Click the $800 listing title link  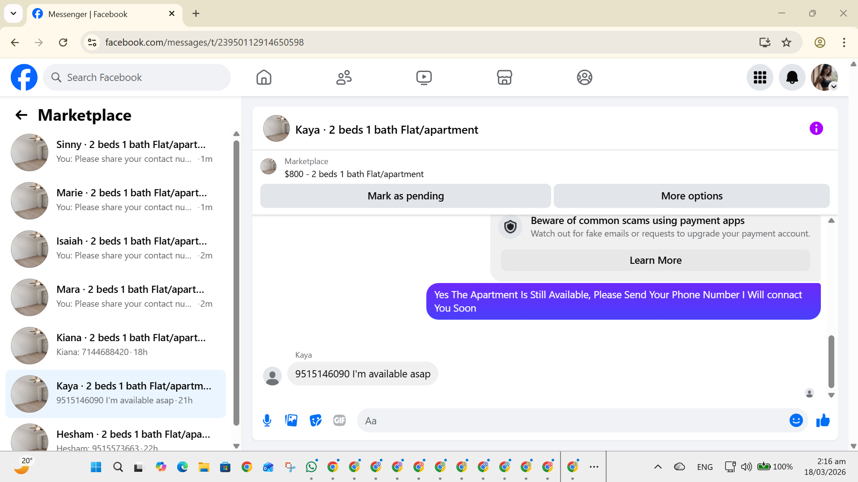pos(354,174)
